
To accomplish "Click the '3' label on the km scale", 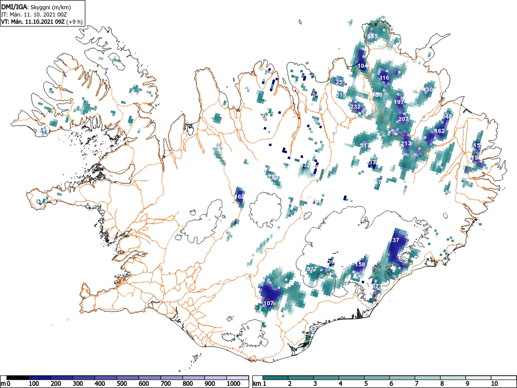I will 315,384.
